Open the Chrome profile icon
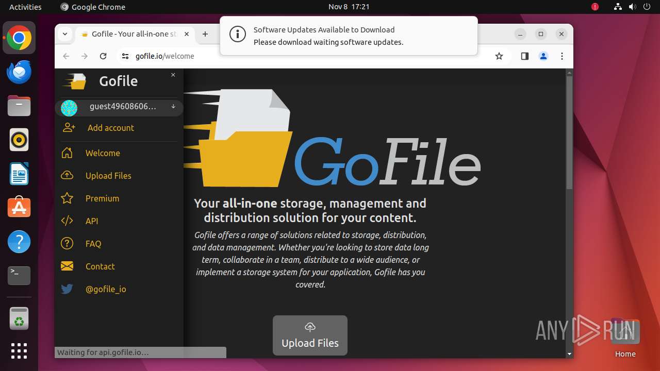660x371 pixels. click(x=543, y=56)
